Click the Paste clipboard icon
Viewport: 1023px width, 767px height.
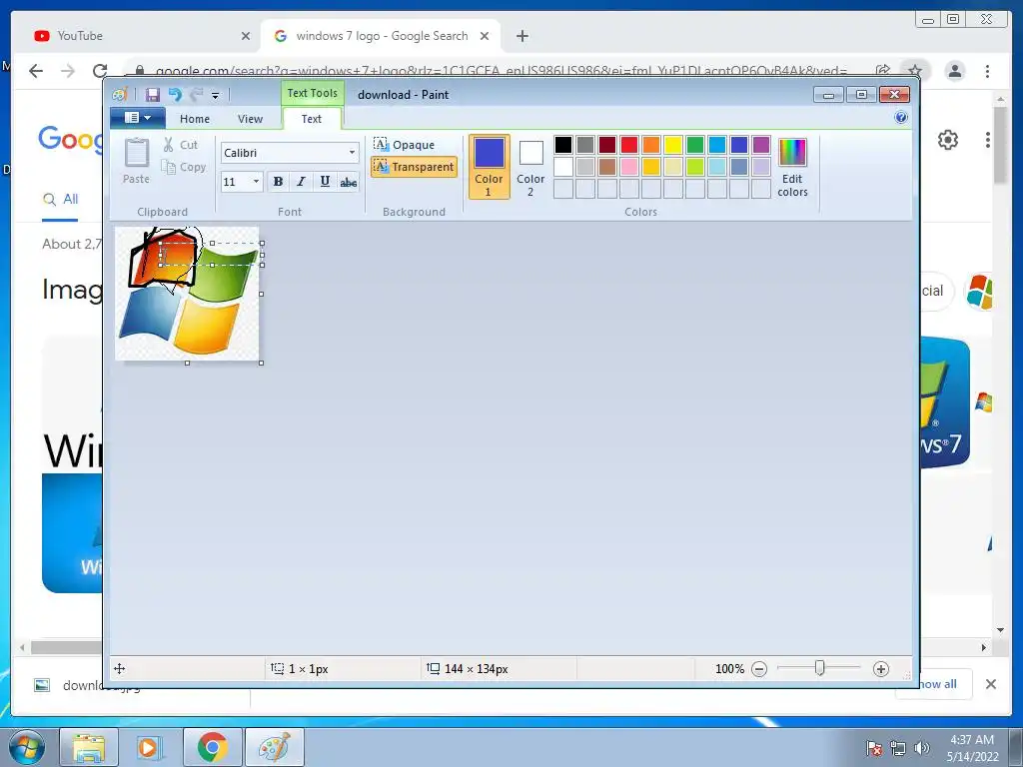[x=136, y=153]
